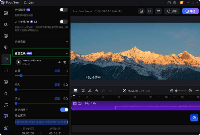Click the split scissors in timeline toolbar
Image resolution: width=200 pixels, height=135 pixels.
(x=90, y=91)
